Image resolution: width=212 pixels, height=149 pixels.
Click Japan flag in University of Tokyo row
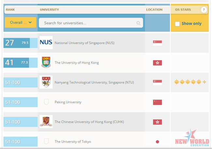(x=158, y=142)
